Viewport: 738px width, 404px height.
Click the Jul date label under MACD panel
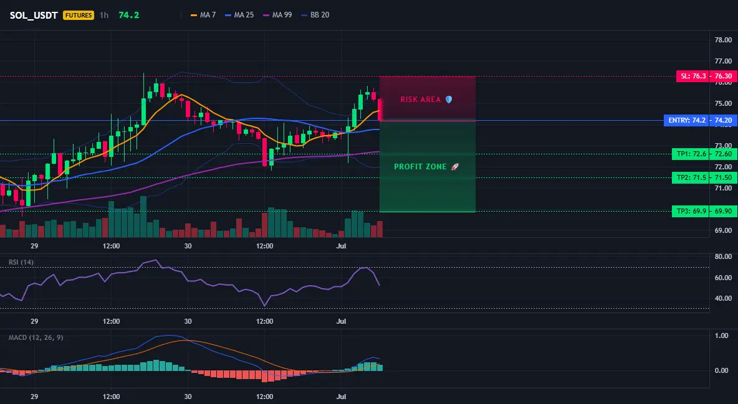click(341, 397)
